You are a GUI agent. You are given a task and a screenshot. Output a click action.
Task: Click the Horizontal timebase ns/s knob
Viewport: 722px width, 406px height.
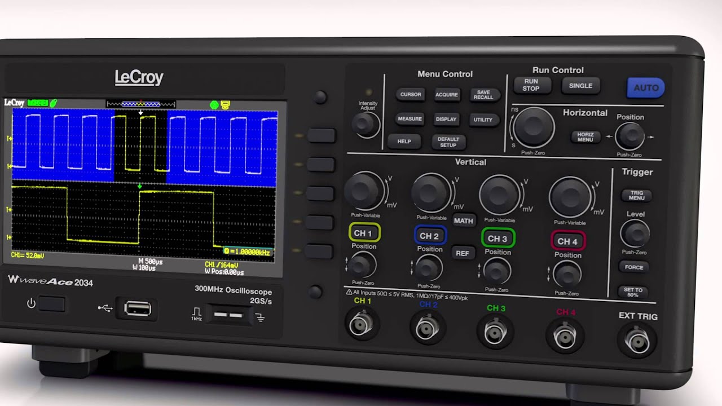click(x=533, y=127)
